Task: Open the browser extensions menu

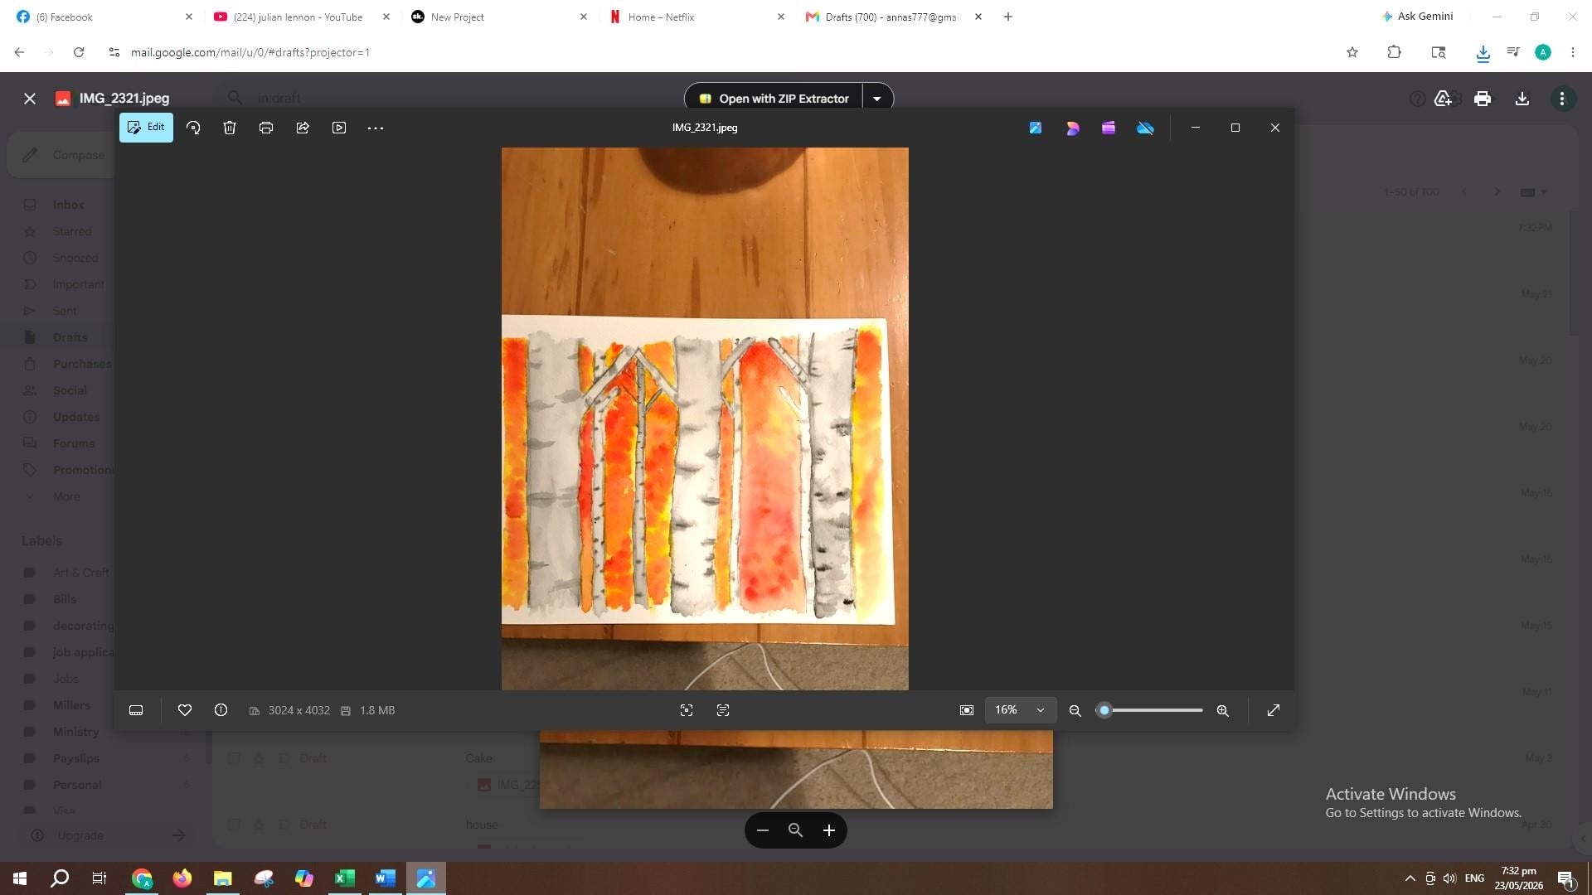Action: 1394,52
